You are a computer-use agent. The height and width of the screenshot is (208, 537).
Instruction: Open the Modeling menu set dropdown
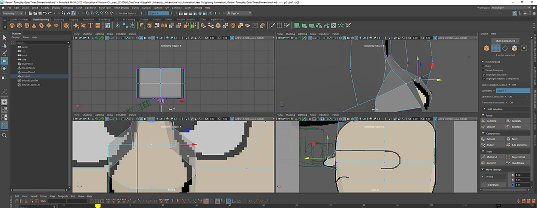point(13,13)
